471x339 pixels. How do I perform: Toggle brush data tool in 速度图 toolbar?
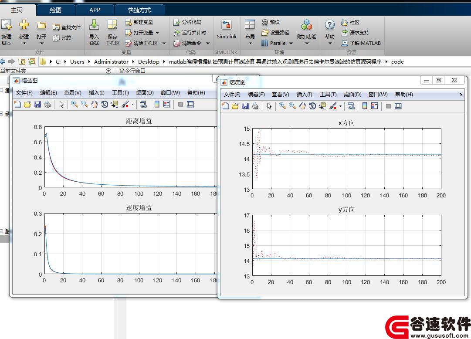(x=333, y=106)
